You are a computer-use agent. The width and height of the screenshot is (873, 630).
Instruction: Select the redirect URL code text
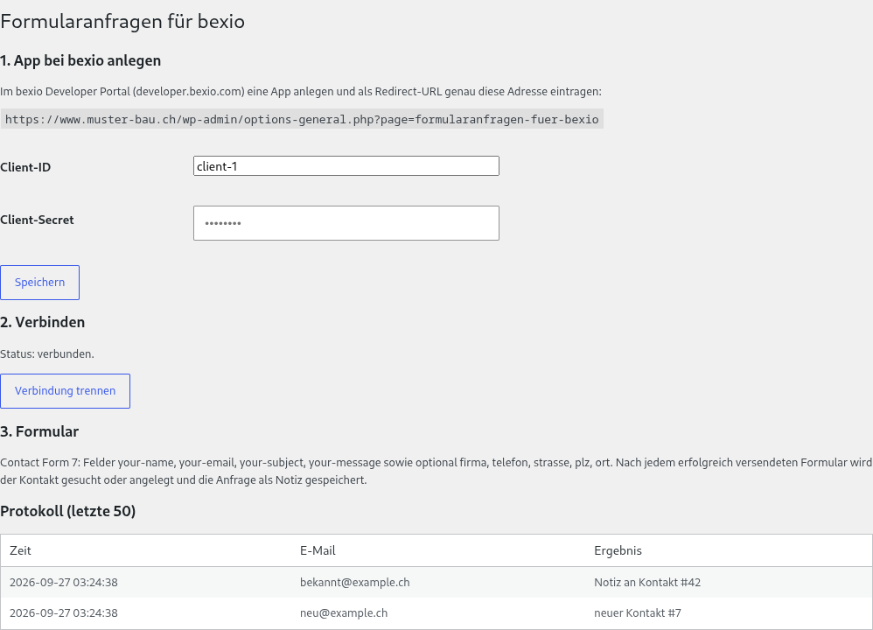302,119
